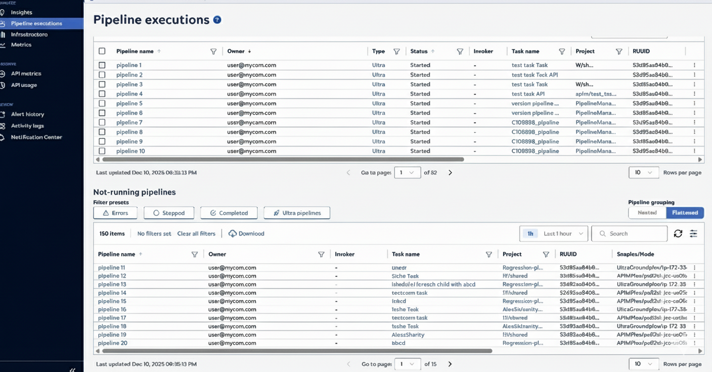Screen dimensions: 712x372
Task: Go to Alert history in sidebar
Action: pos(27,114)
